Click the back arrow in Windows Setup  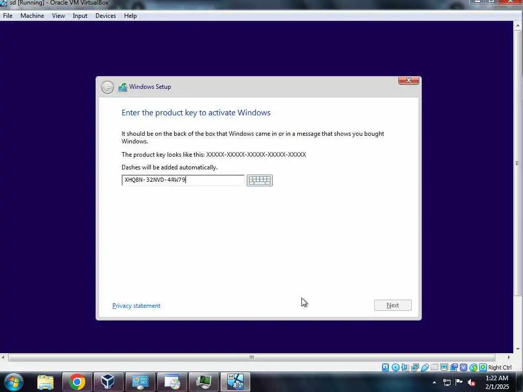click(107, 87)
